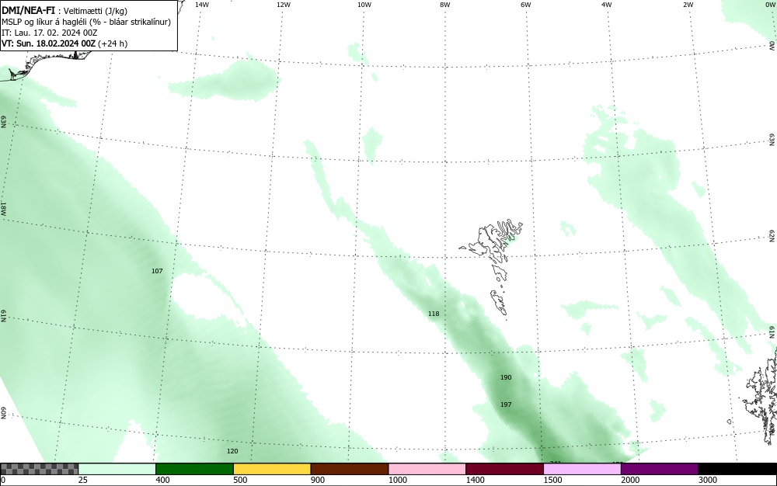Click the 18W label on left edge

(3, 208)
